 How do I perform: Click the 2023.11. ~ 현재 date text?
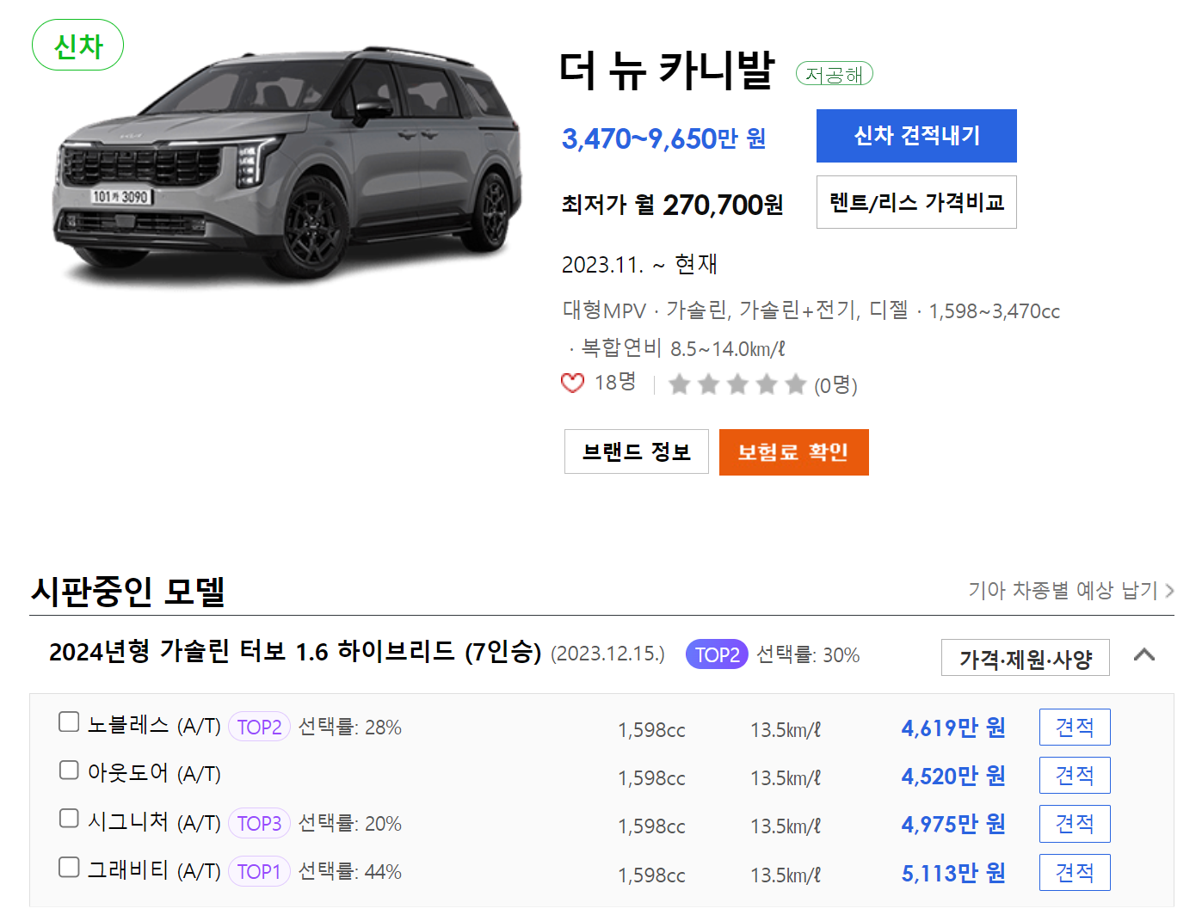pyautogui.click(x=639, y=265)
